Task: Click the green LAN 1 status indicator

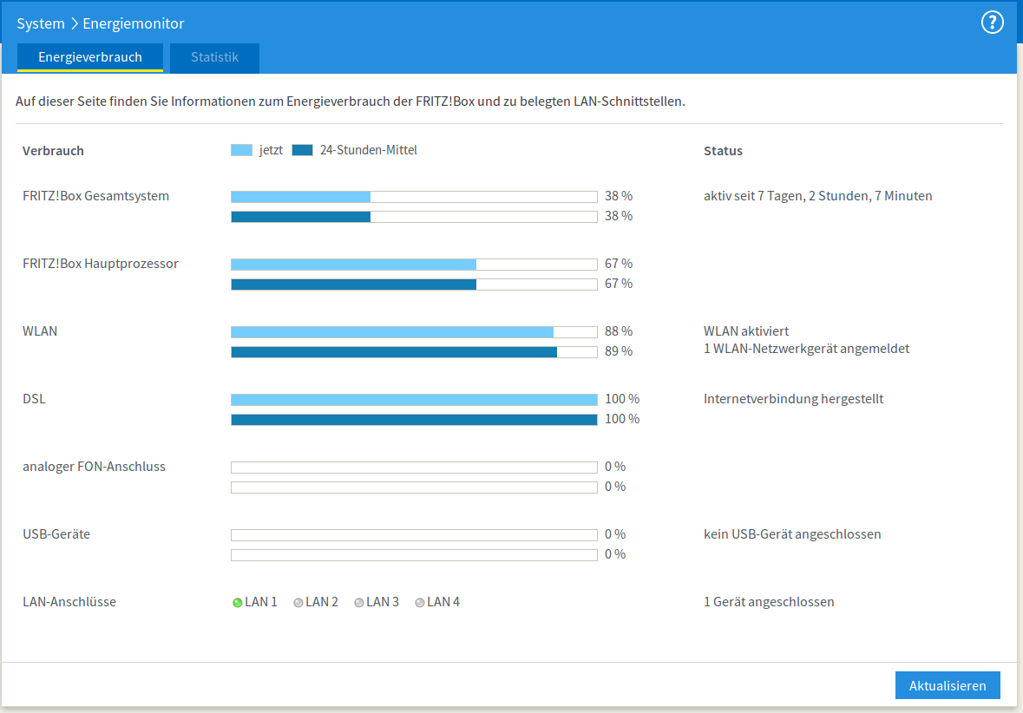Action: coord(238,603)
